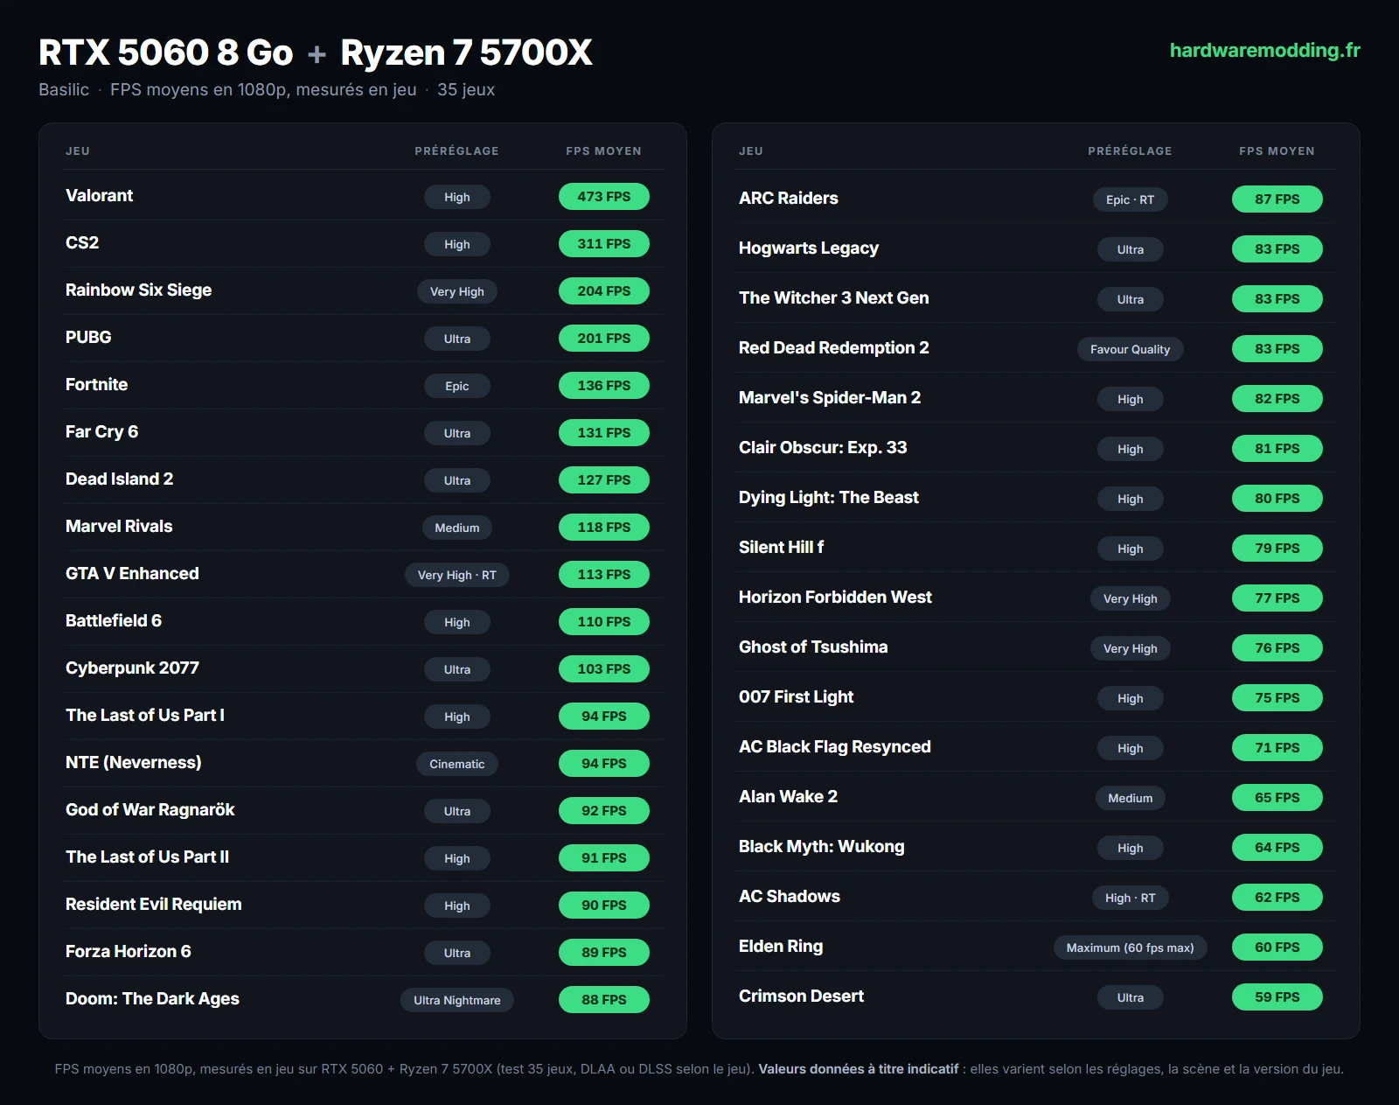Select Horizon Forbidden West title
The image size is (1399, 1105).
tap(835, 598)
